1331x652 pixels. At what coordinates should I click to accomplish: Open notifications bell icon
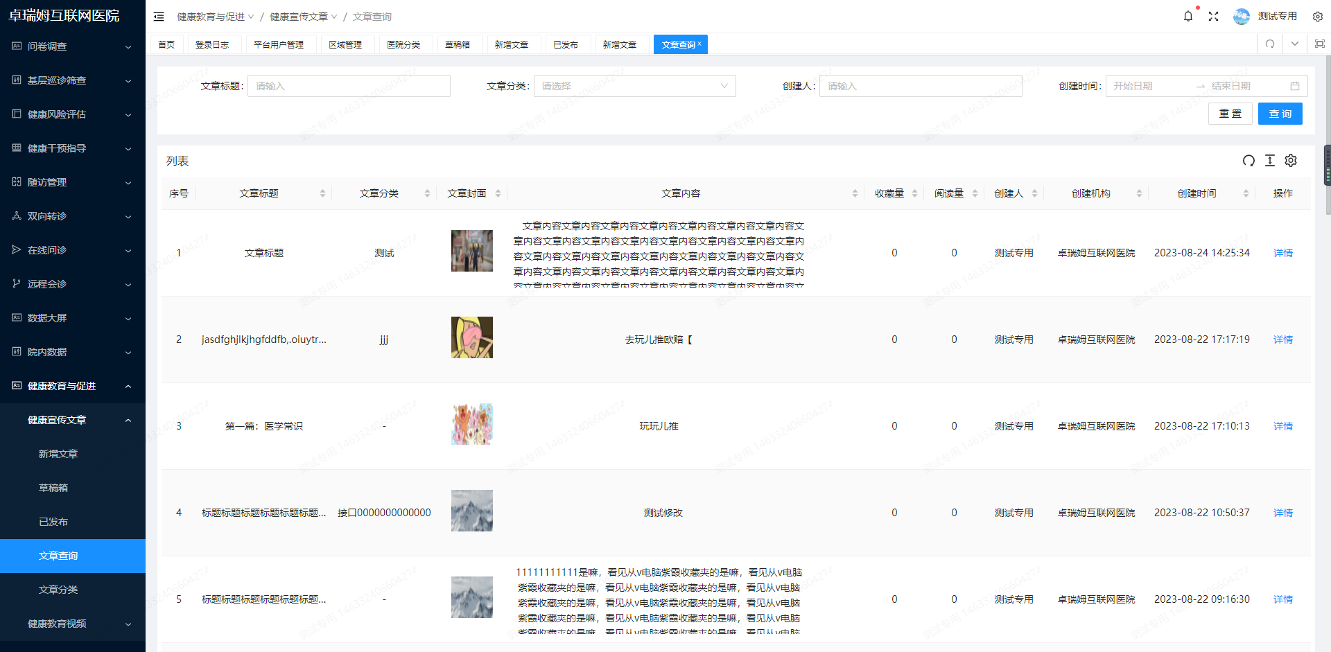[1188, 16]
